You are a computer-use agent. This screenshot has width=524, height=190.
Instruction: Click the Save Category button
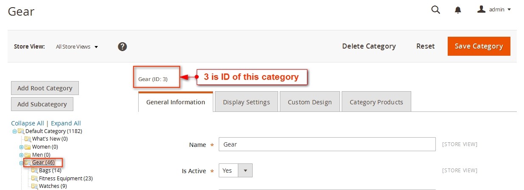(x=479, y=46)
